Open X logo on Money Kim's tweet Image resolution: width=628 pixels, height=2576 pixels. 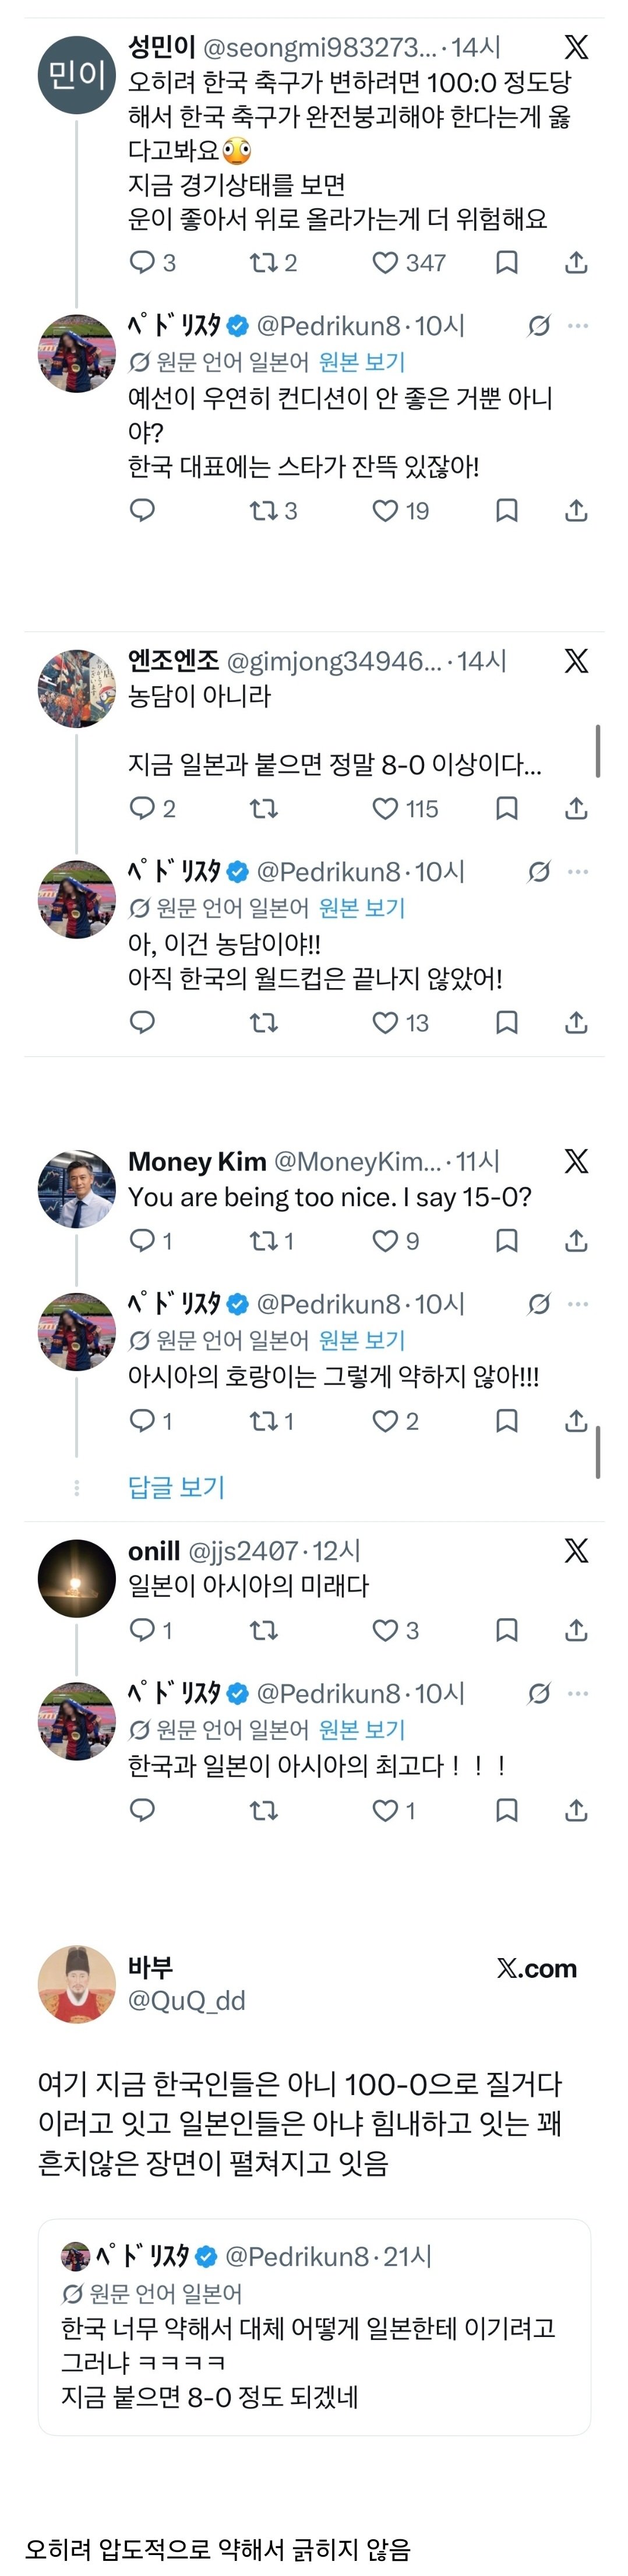tap(576, 1161)
